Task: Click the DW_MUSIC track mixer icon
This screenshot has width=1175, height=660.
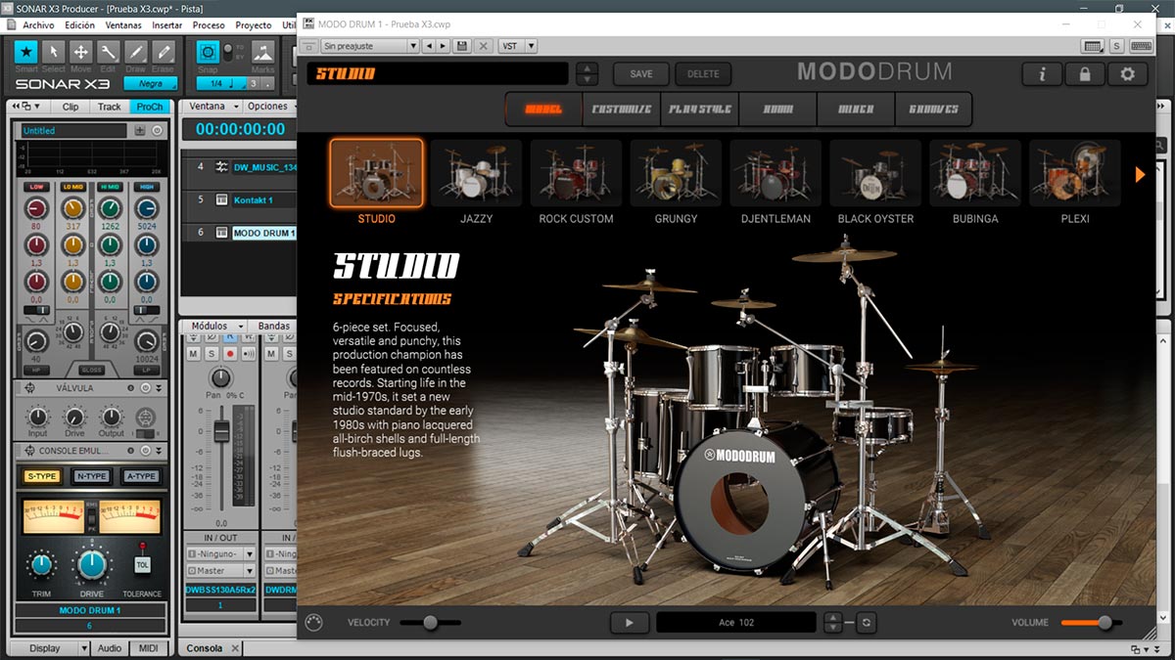Action: coord(221,167)
